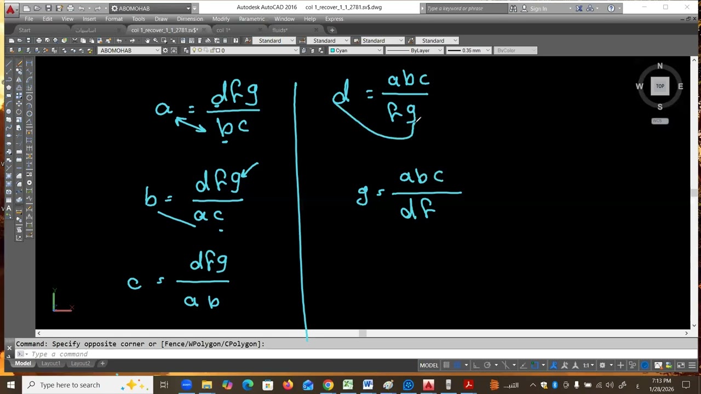Image resolution: width=701 pixels, height=394 pixels.
Task: Click right arrow of horizontal scrollbar
Action: 686,333
